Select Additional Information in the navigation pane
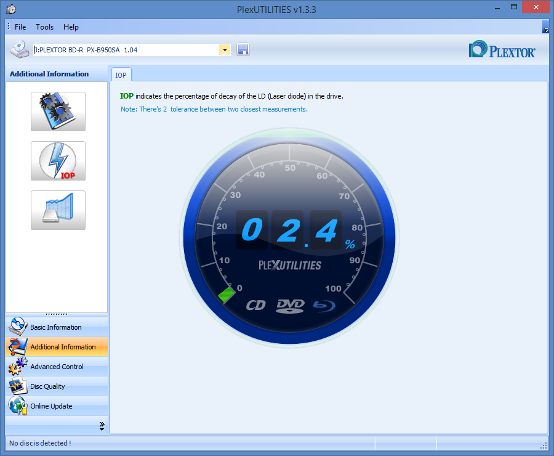The height and width of the screenshot is (456, 554). [57, 347]
